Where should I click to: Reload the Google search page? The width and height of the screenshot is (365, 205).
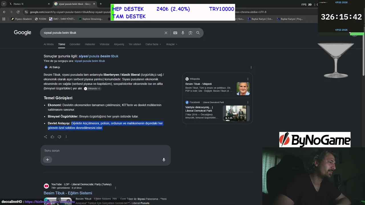coord(18,12)
